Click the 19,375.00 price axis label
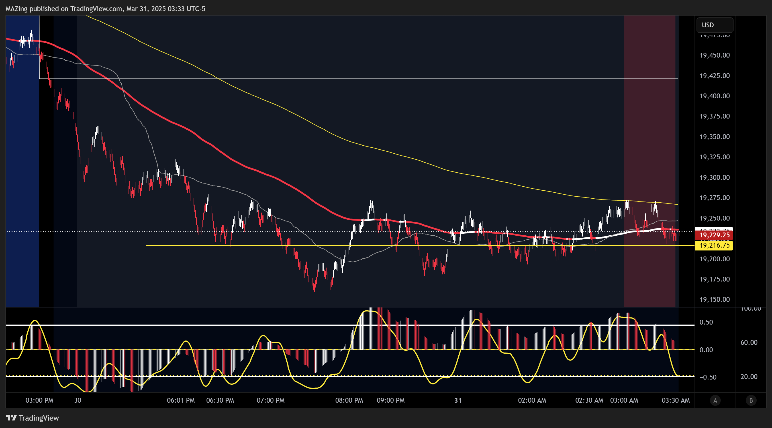The image size is (772, 428). click(714, 116)
